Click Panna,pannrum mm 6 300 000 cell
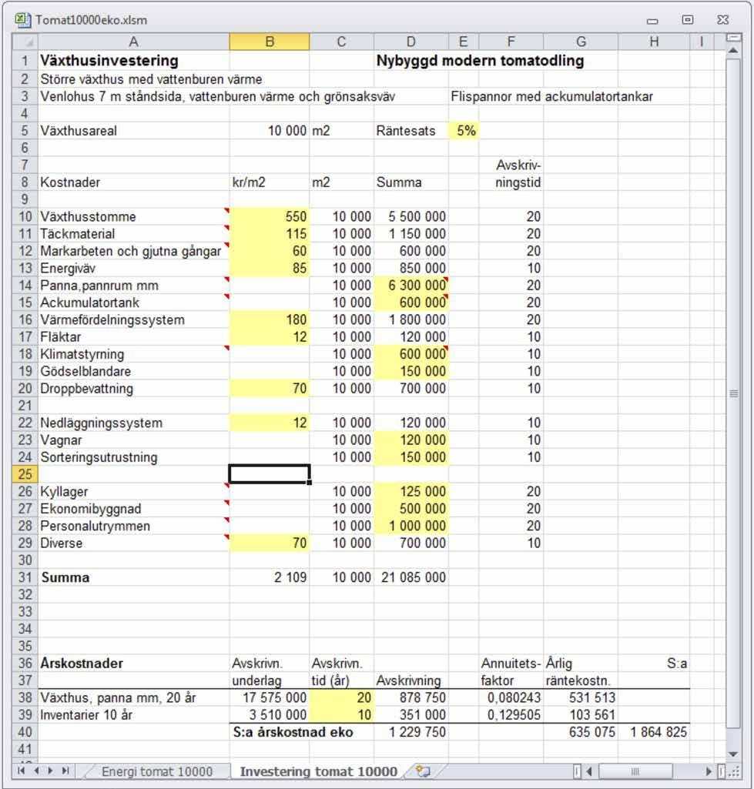 pyautogui.click(x=411, y=286)
